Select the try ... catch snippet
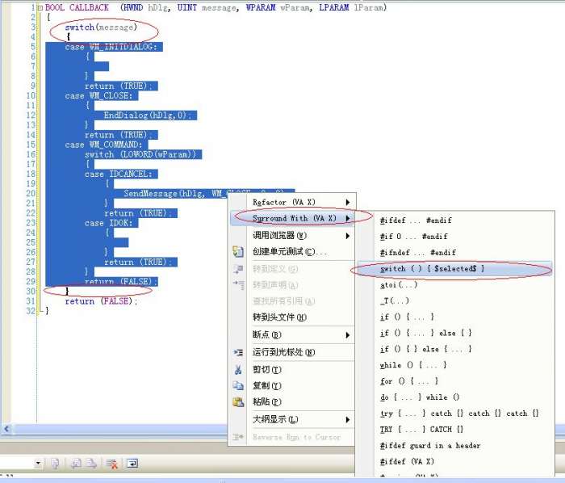Viewport: 565px width, 483px height. (454, 413)
